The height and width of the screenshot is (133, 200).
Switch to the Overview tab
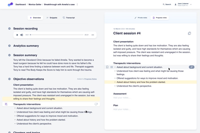coord(35,18)
